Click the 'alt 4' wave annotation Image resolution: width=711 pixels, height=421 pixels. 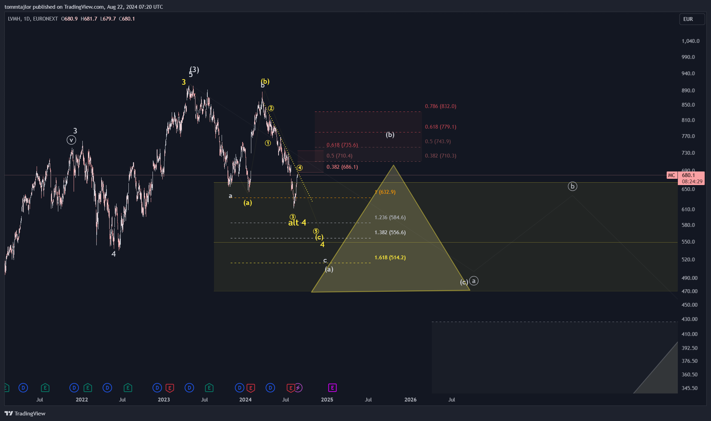(297, 223)
